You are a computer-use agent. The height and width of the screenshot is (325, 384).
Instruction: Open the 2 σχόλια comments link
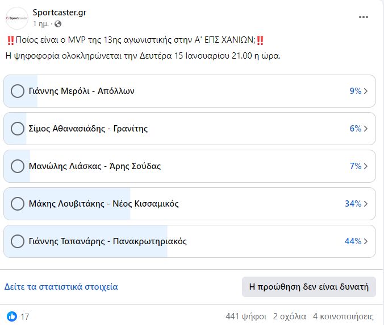coord(290,316)
